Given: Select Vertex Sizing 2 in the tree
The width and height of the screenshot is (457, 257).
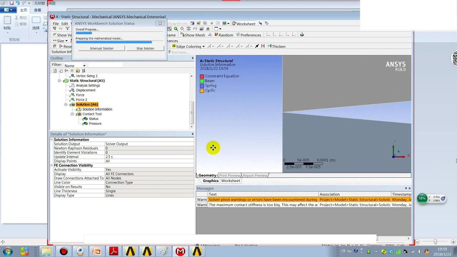Looking at the screenshot, I should coord(86,76).
